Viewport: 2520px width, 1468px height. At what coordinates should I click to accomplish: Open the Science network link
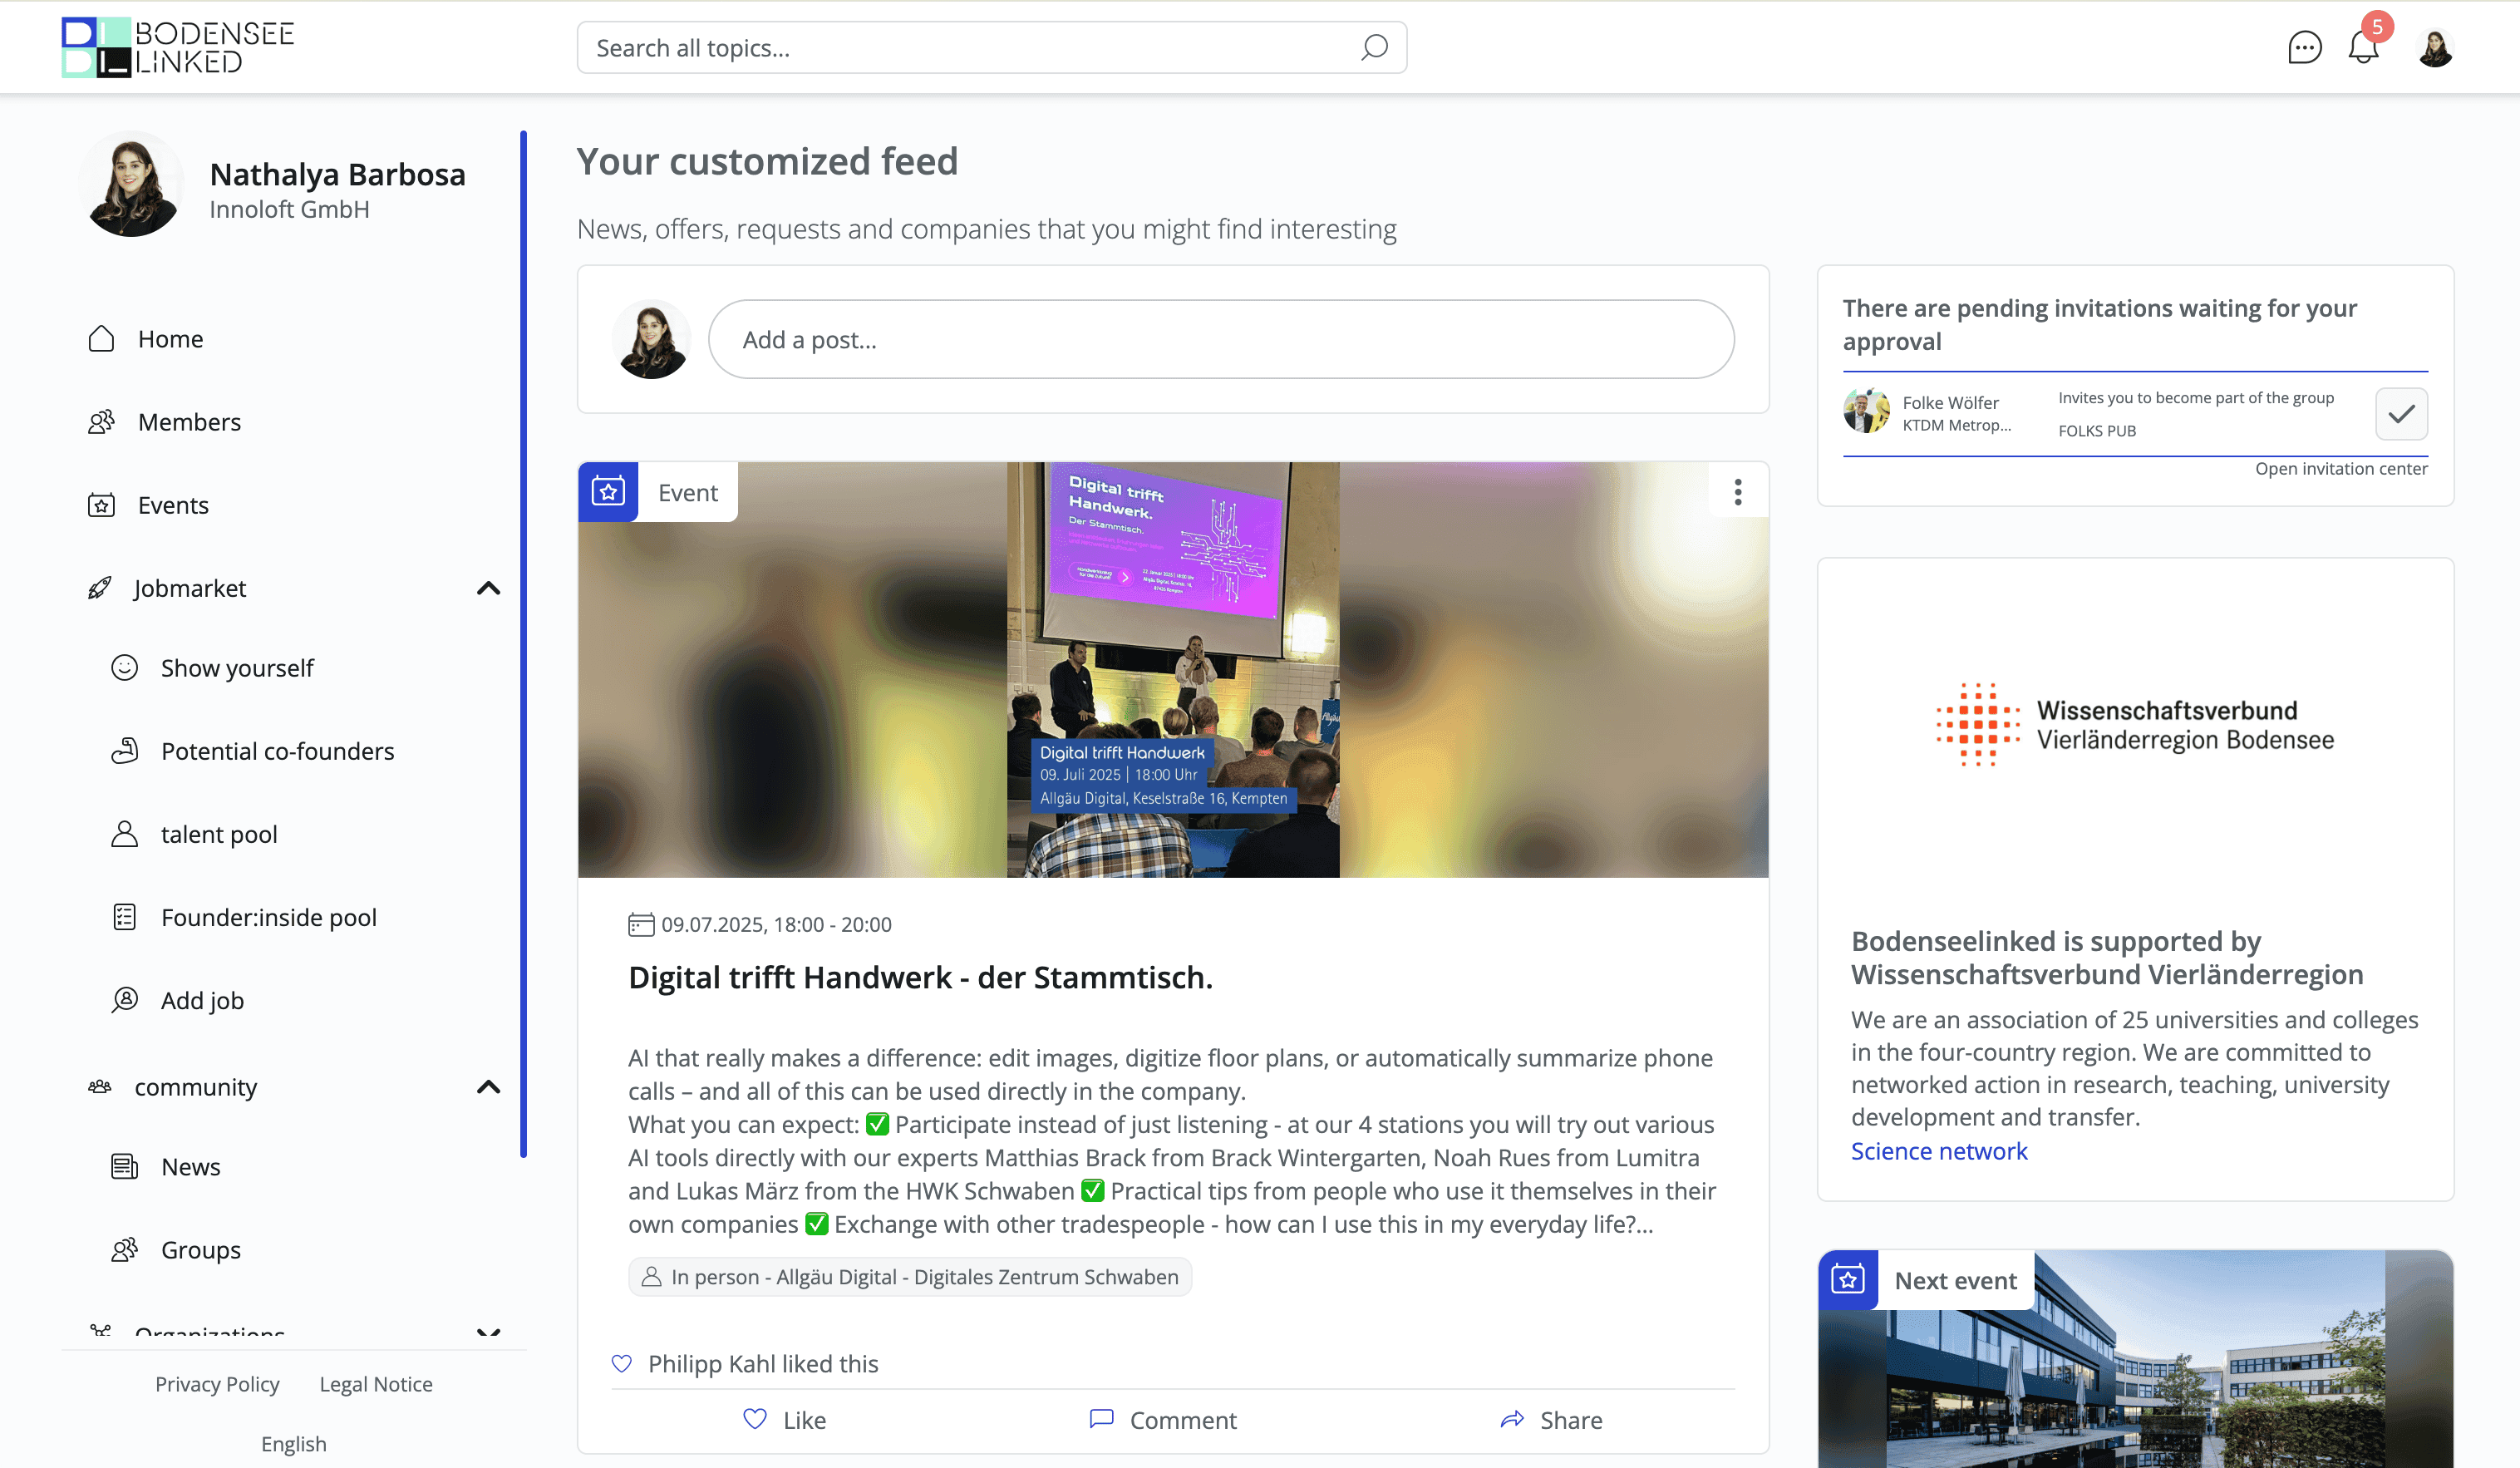(x=1939, y=1151)
